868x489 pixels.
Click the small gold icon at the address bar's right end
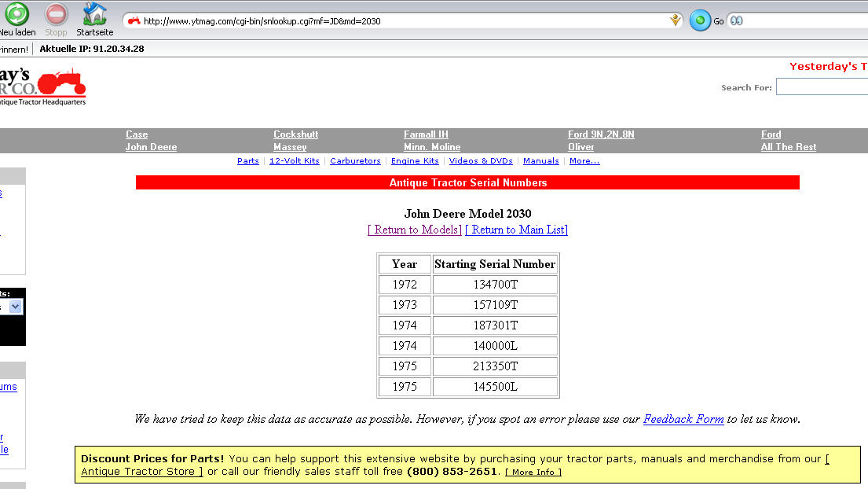click(x=675, y=20)
